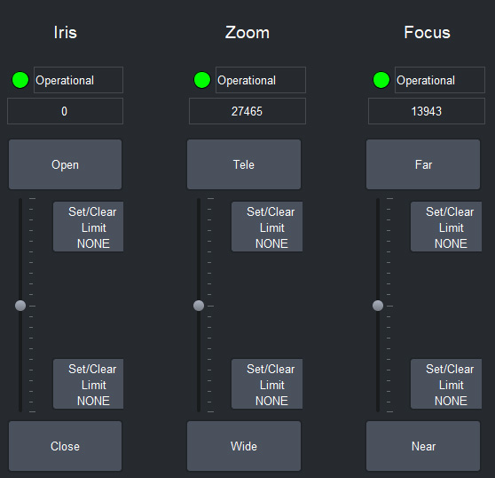Click the Focus Near button
Screen dimensions: 495x478
click(423, 446)
